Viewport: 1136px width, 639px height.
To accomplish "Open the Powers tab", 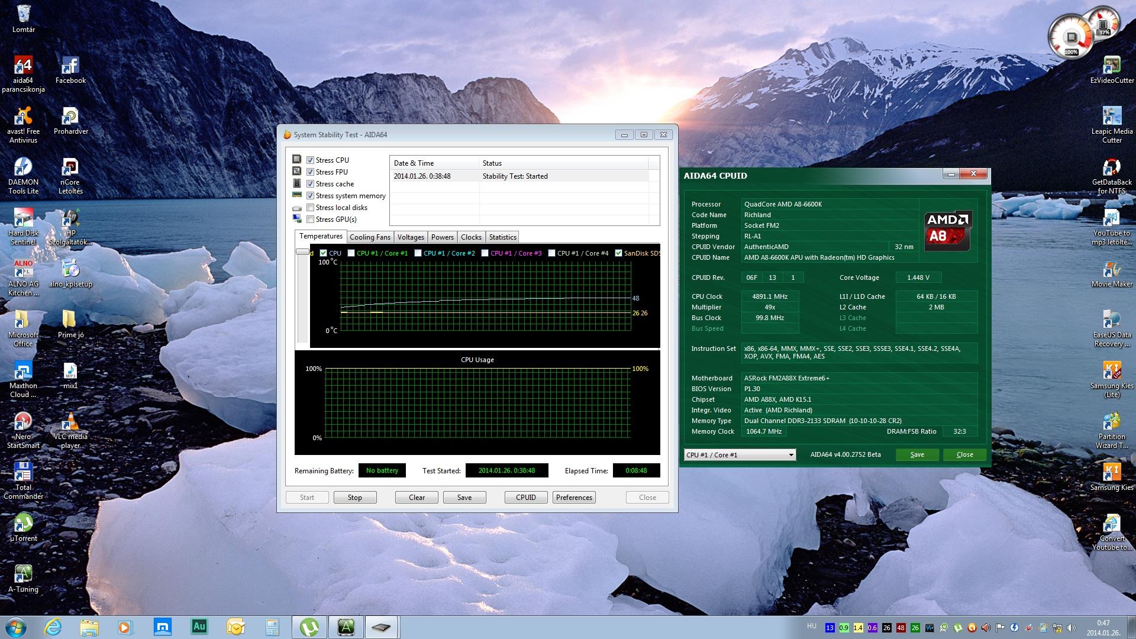I will coord(443,237).
